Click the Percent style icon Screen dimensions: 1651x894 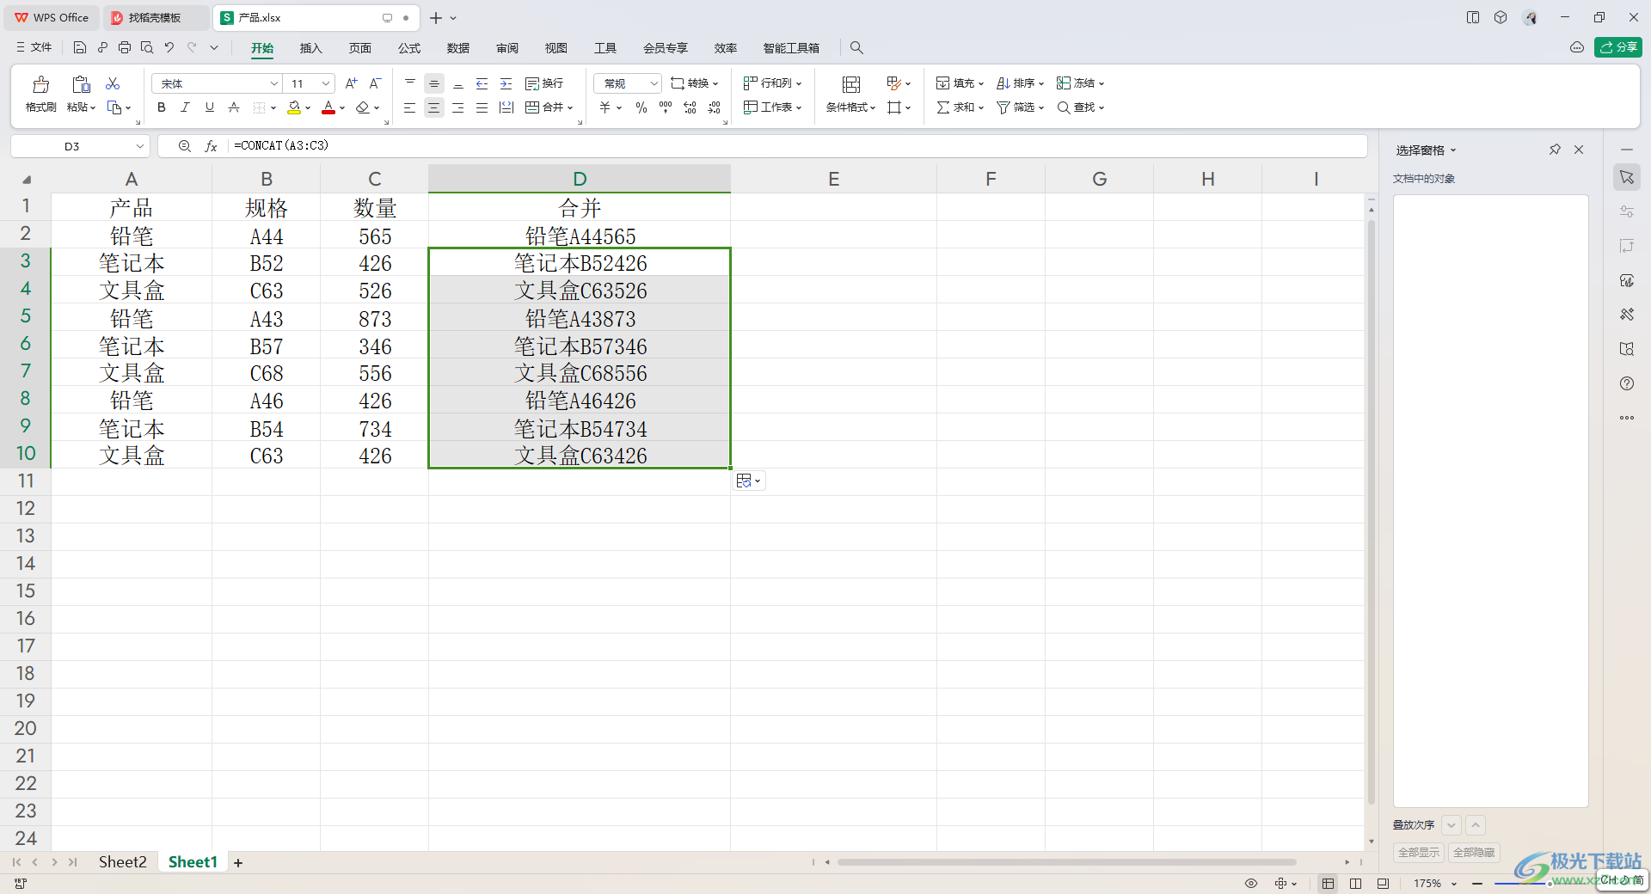pyautogui.click(x=641, y=107)
